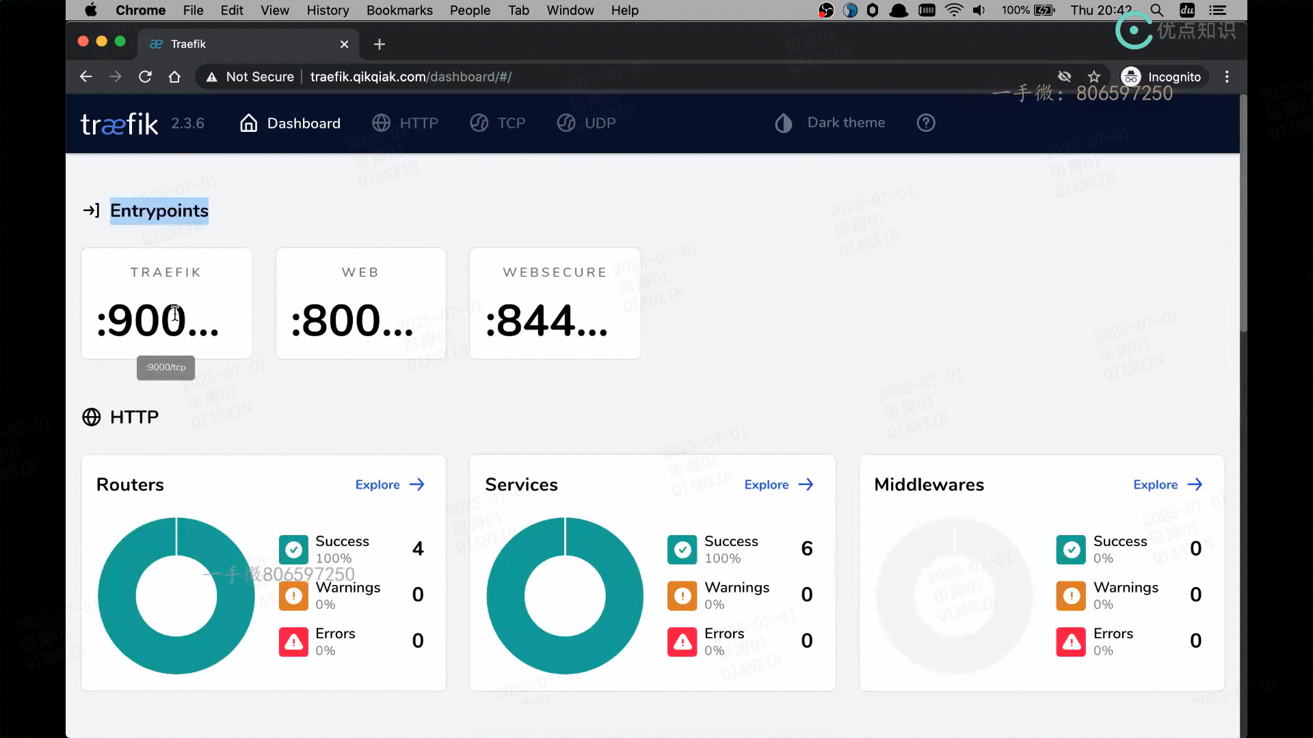Screen dimensions: 1313x738
Task: Open the help question mark icon
Action: pos(926,123)
